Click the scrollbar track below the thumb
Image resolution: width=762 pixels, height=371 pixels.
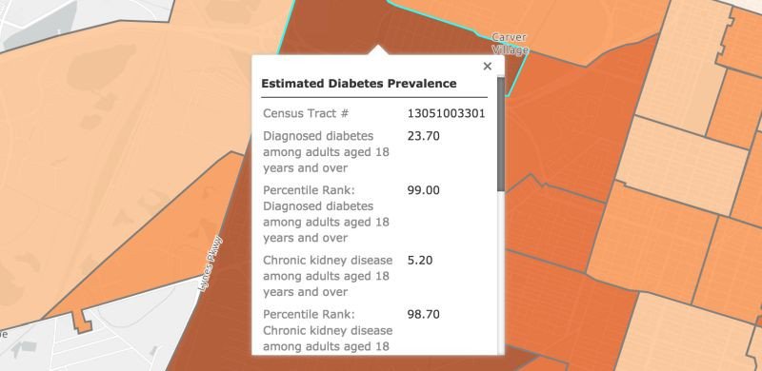click(x=501, y=272)
